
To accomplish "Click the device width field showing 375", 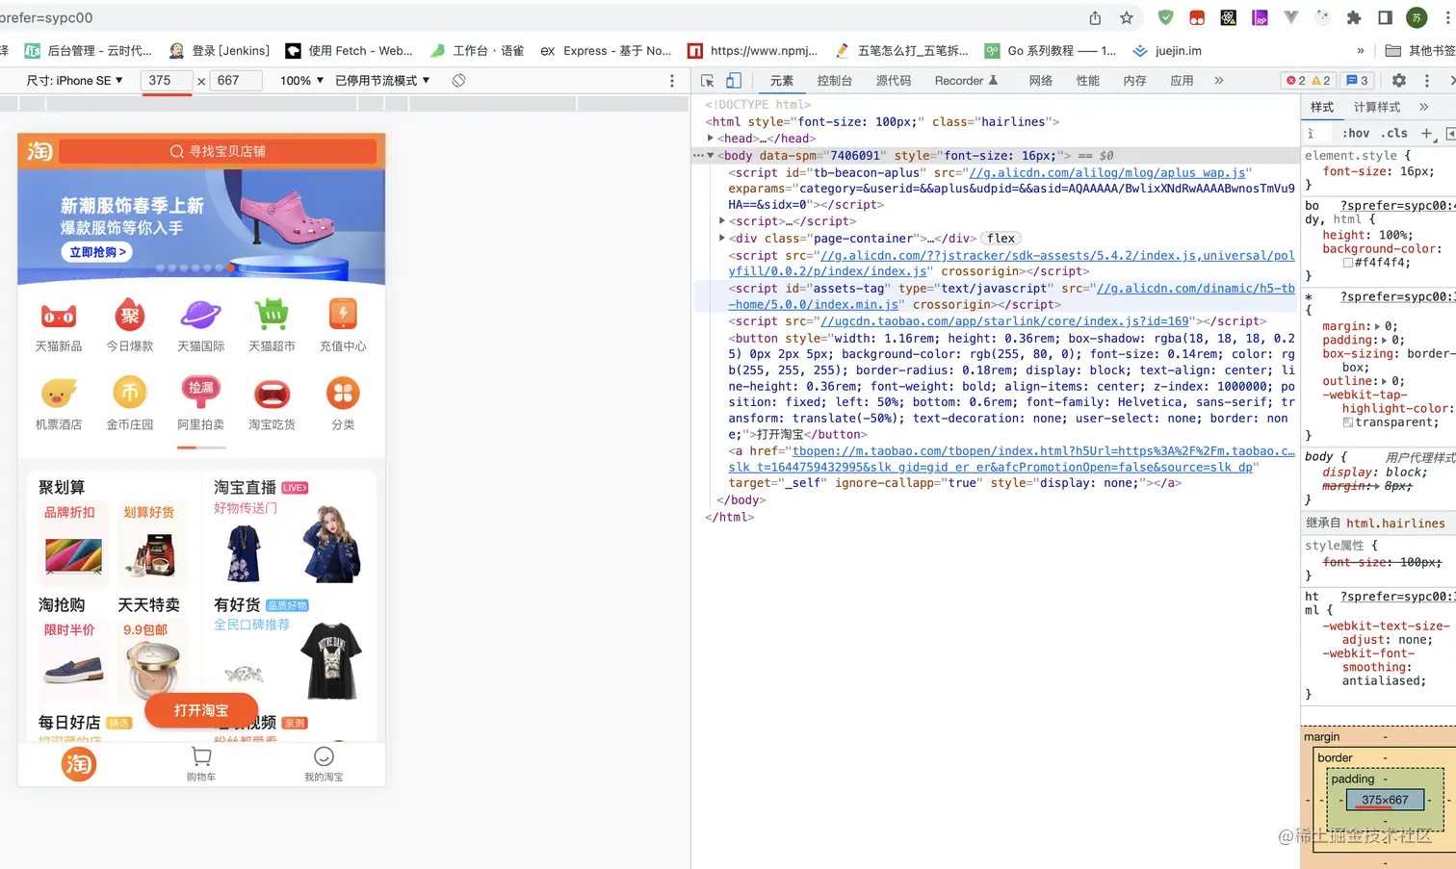I will pyautogui.click(x=167, y=81).
